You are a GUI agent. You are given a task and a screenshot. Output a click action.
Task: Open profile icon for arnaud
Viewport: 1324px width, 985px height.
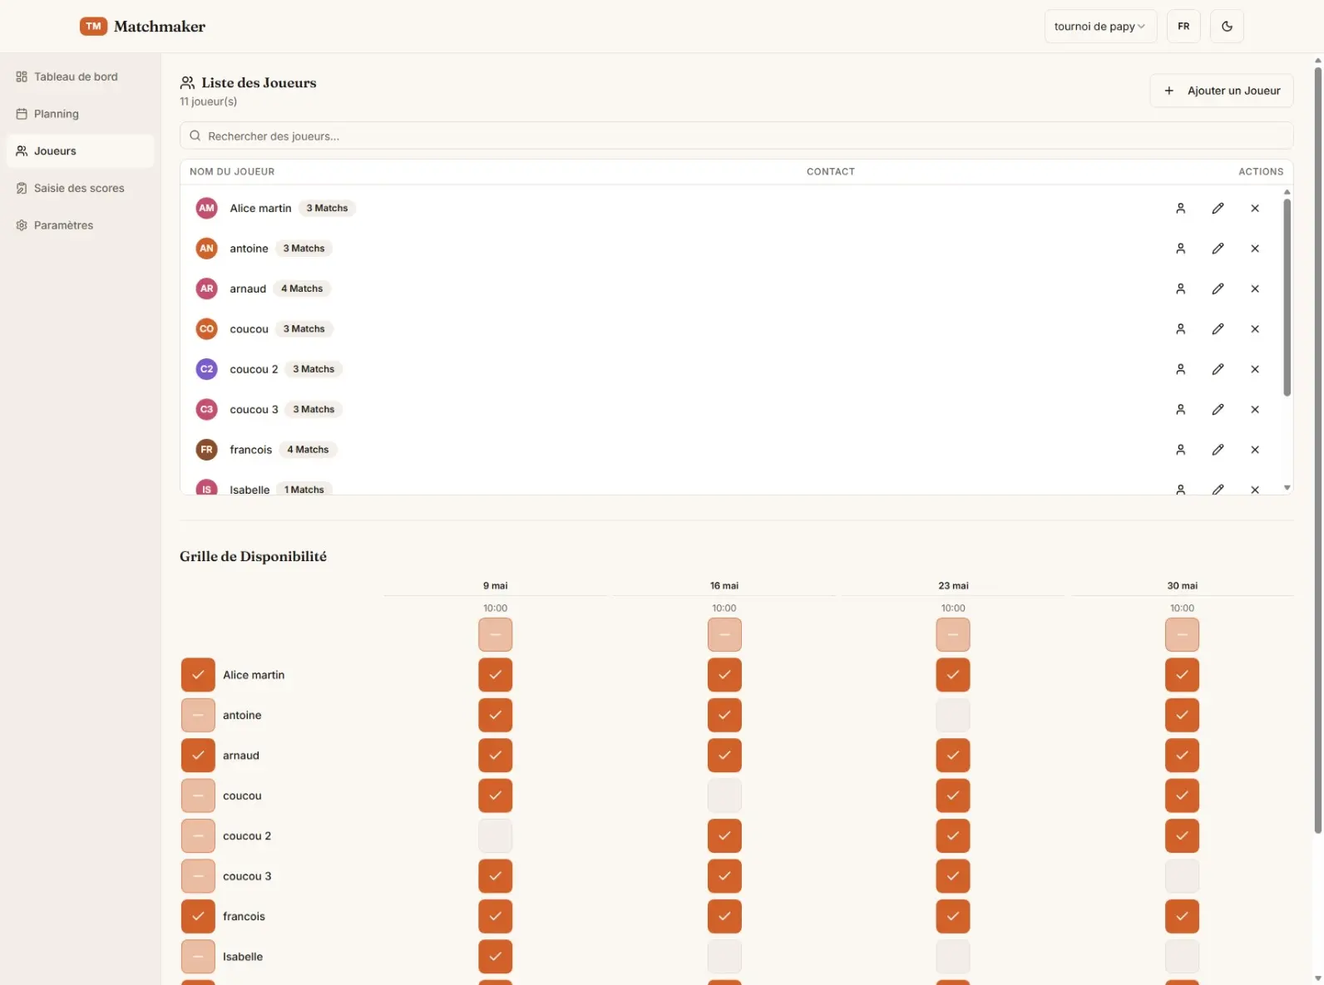(1180, 288)
